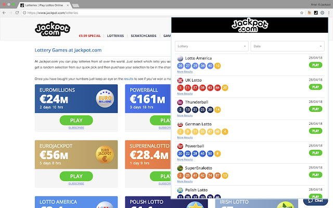Click the Polish Lotto star icon in popup
333x208 pixels.
coord(180,190)
